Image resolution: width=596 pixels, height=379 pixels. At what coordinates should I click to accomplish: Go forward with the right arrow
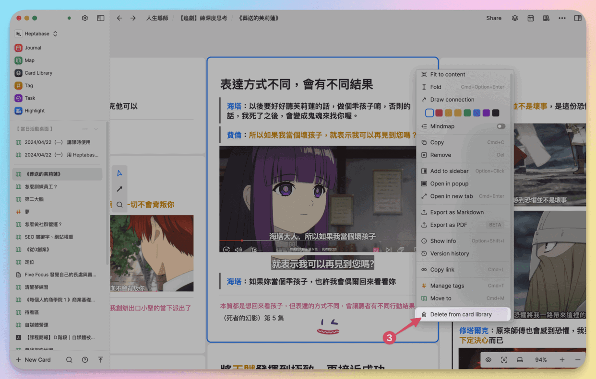click(x=133, y=18)
